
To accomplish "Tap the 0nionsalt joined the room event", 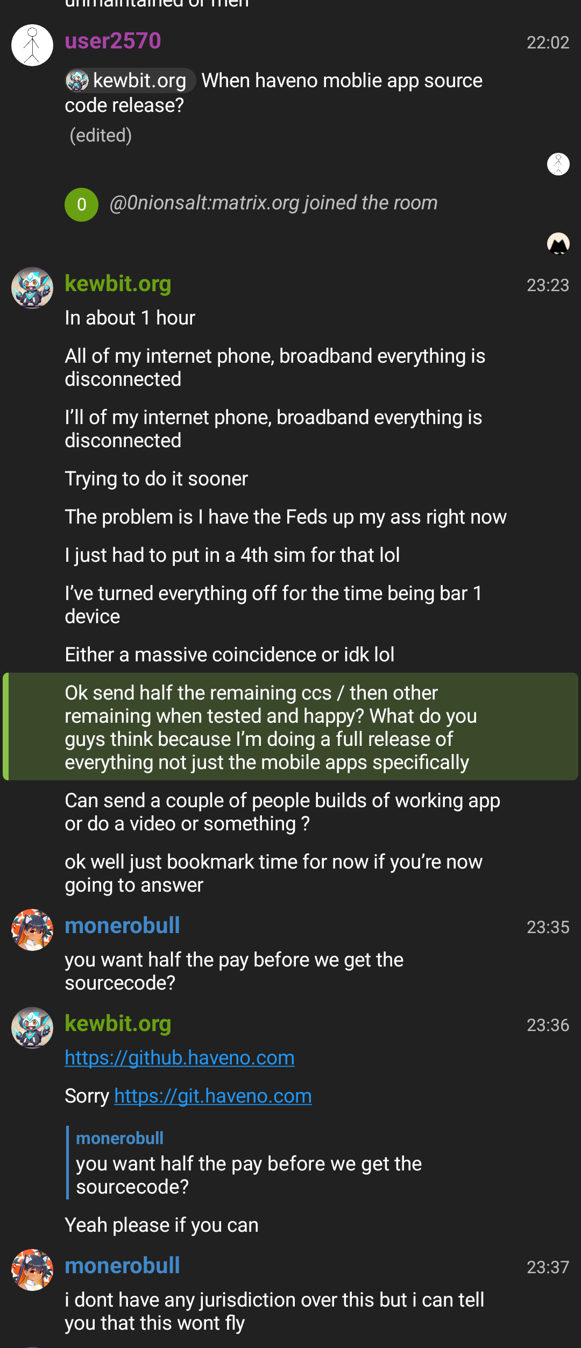I will tap(273, 203).
